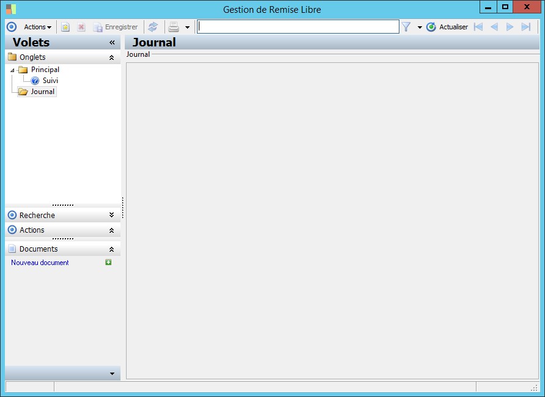Click the Nouveau document link
The image size is (545, 397).
(40, 263)
